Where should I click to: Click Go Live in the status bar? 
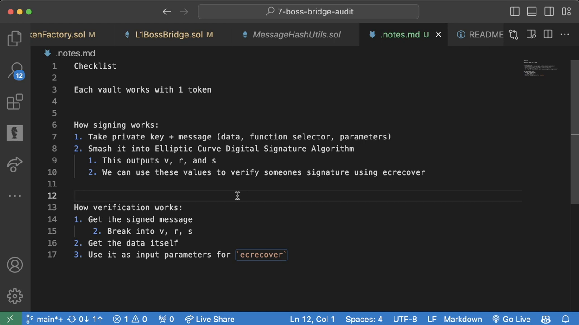coord(511,319)
